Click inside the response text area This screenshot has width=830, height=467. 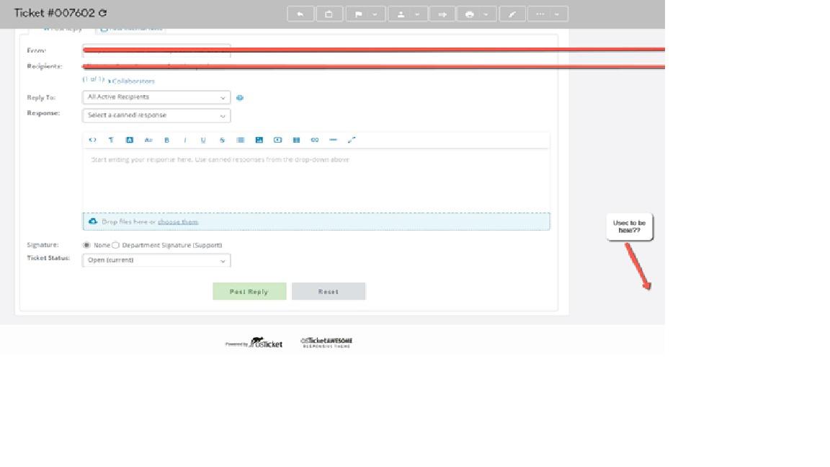pyautogui.click(x=316, y=180)
